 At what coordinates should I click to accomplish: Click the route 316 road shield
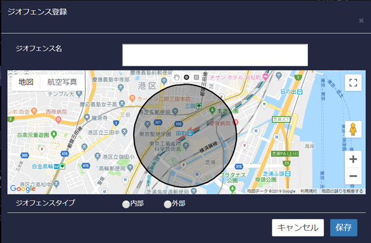pos(239,167)
